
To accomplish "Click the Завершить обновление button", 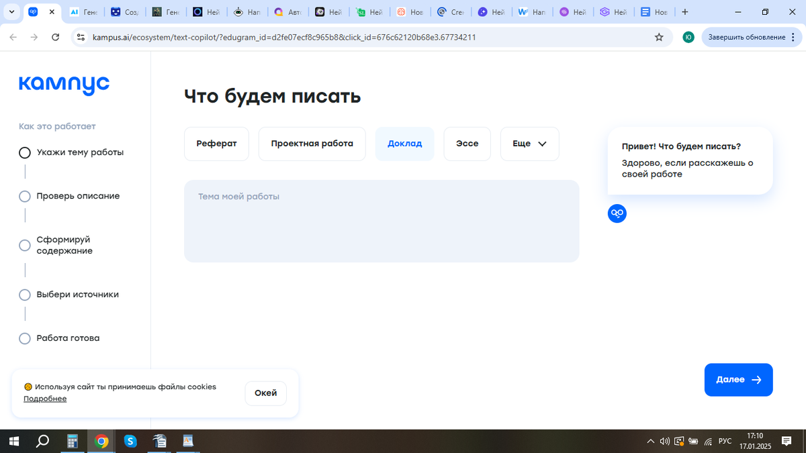I will click(746, 37).
